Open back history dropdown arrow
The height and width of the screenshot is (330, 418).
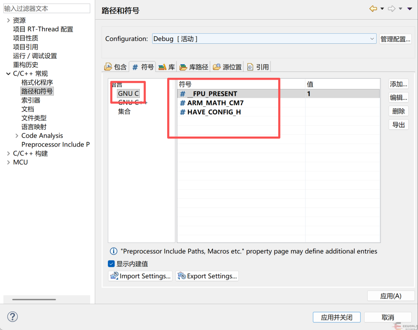pos(382,9)
